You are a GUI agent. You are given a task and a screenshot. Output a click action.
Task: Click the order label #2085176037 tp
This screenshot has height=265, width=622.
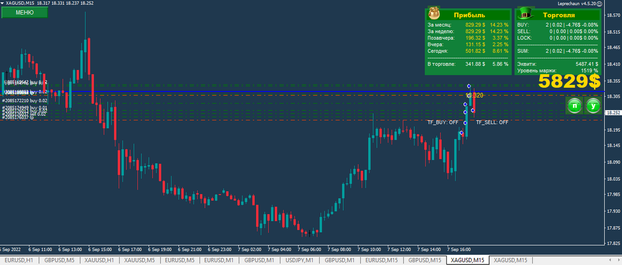[18, 117]
